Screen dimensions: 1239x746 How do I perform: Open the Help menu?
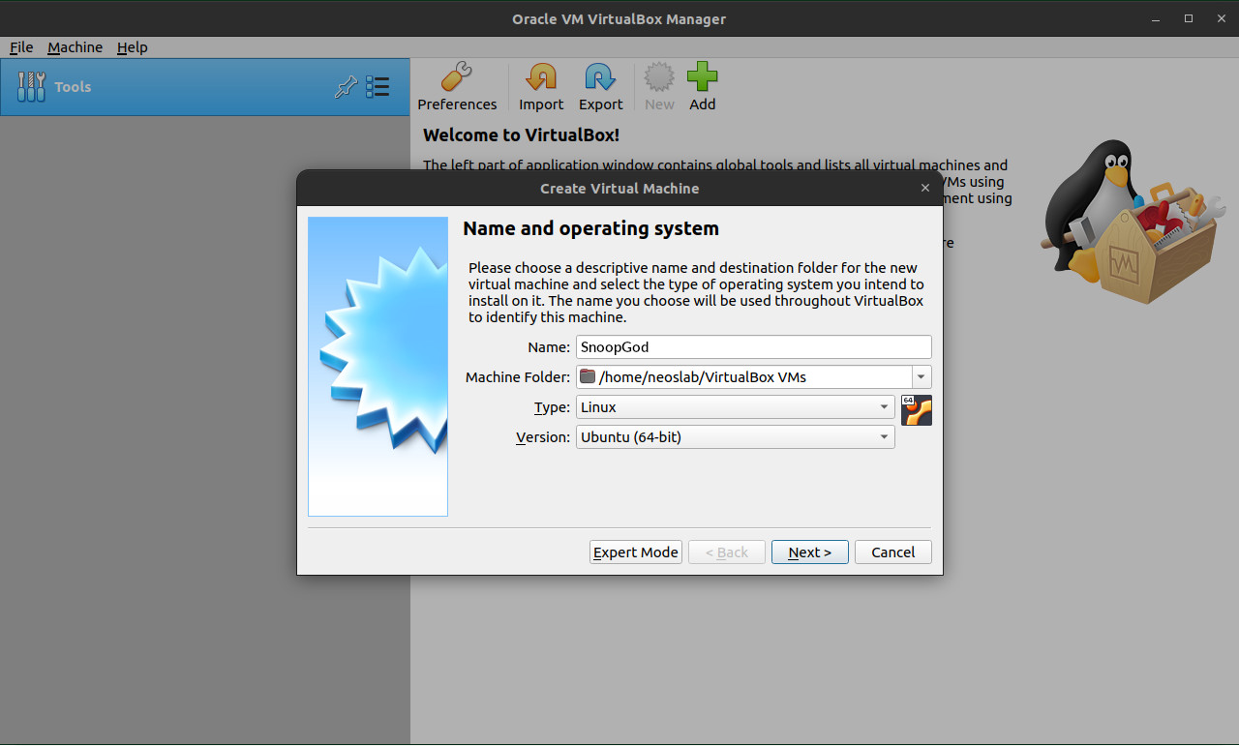pyautogui.click(x=132, y=47)
